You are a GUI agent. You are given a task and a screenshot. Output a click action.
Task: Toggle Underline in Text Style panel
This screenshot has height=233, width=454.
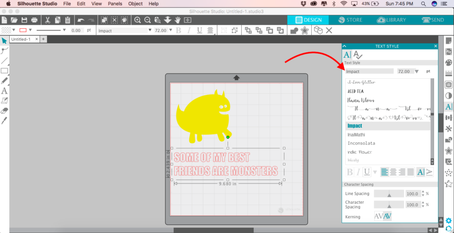click(x=367, y=172)
